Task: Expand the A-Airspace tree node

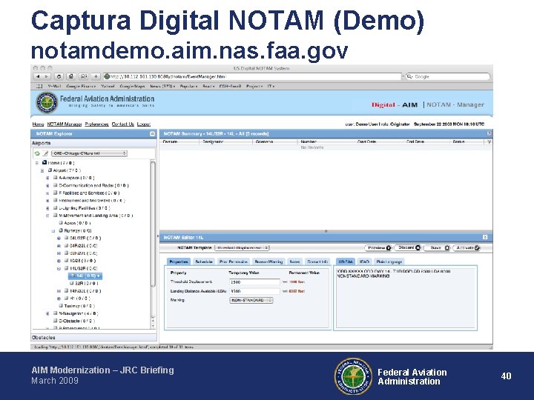Action: [47, 178]
